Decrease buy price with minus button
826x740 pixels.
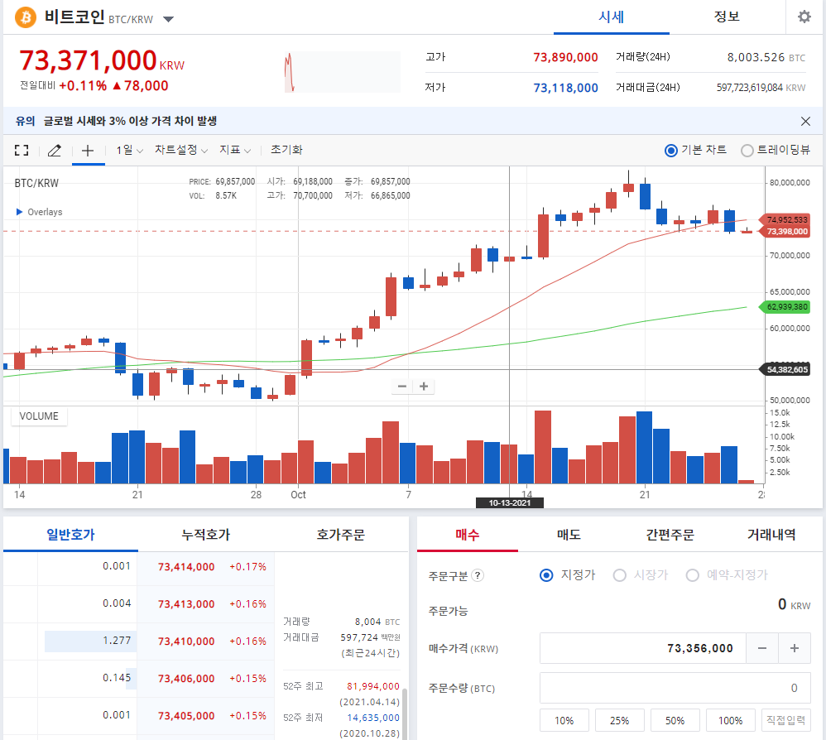point(761,648)
